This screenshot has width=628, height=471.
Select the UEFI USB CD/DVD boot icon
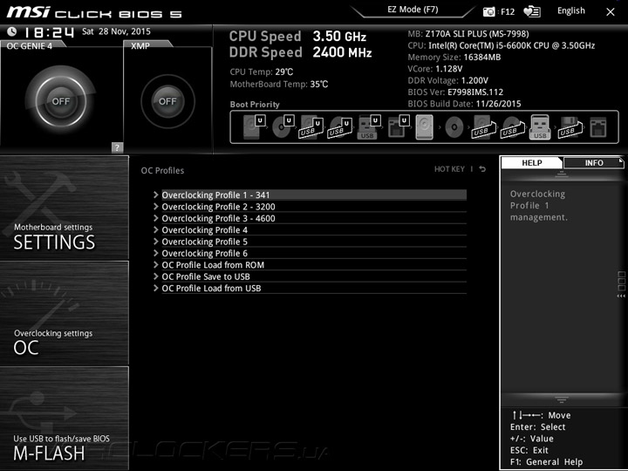click(340, 127)
